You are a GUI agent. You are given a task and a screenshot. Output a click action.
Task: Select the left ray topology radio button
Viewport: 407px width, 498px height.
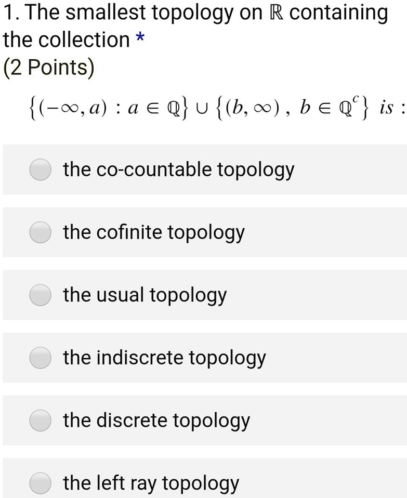(x=40, y=483)
